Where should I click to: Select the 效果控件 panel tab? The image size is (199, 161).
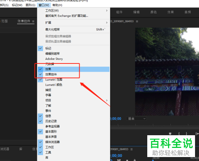[24, 21]
